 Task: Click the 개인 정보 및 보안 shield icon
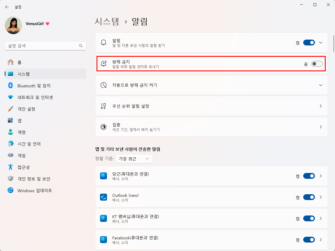pyautogui.click(x=10, y=178)
